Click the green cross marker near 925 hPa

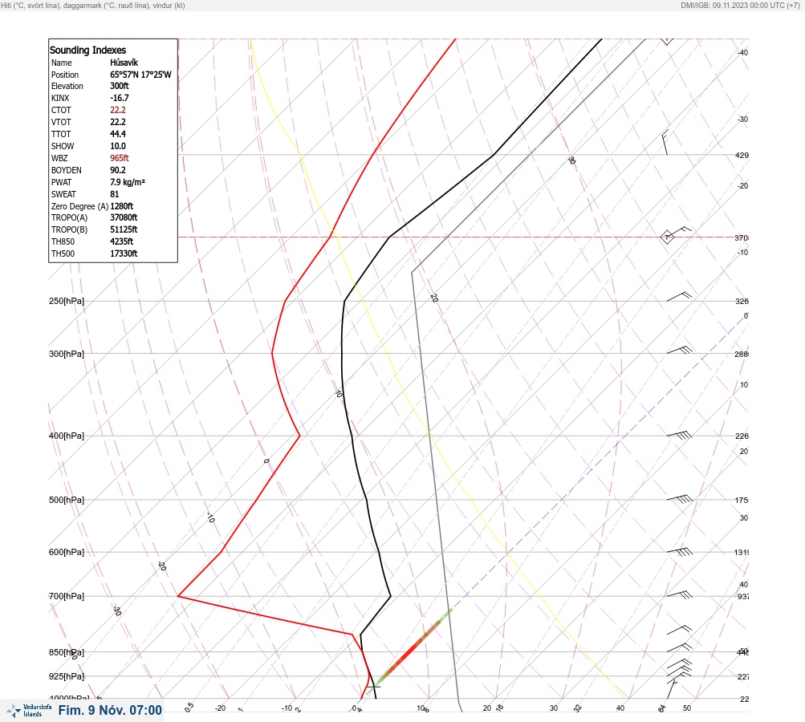coord(374,686)
